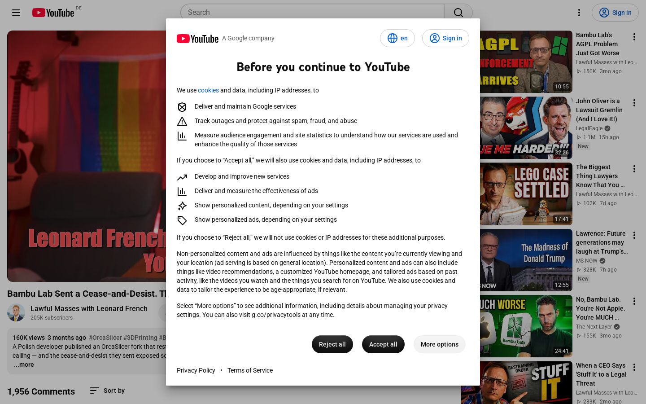This screenshot has width=646, height=404.
Task: Expand the description with ...more
Action: pos(24,364)
